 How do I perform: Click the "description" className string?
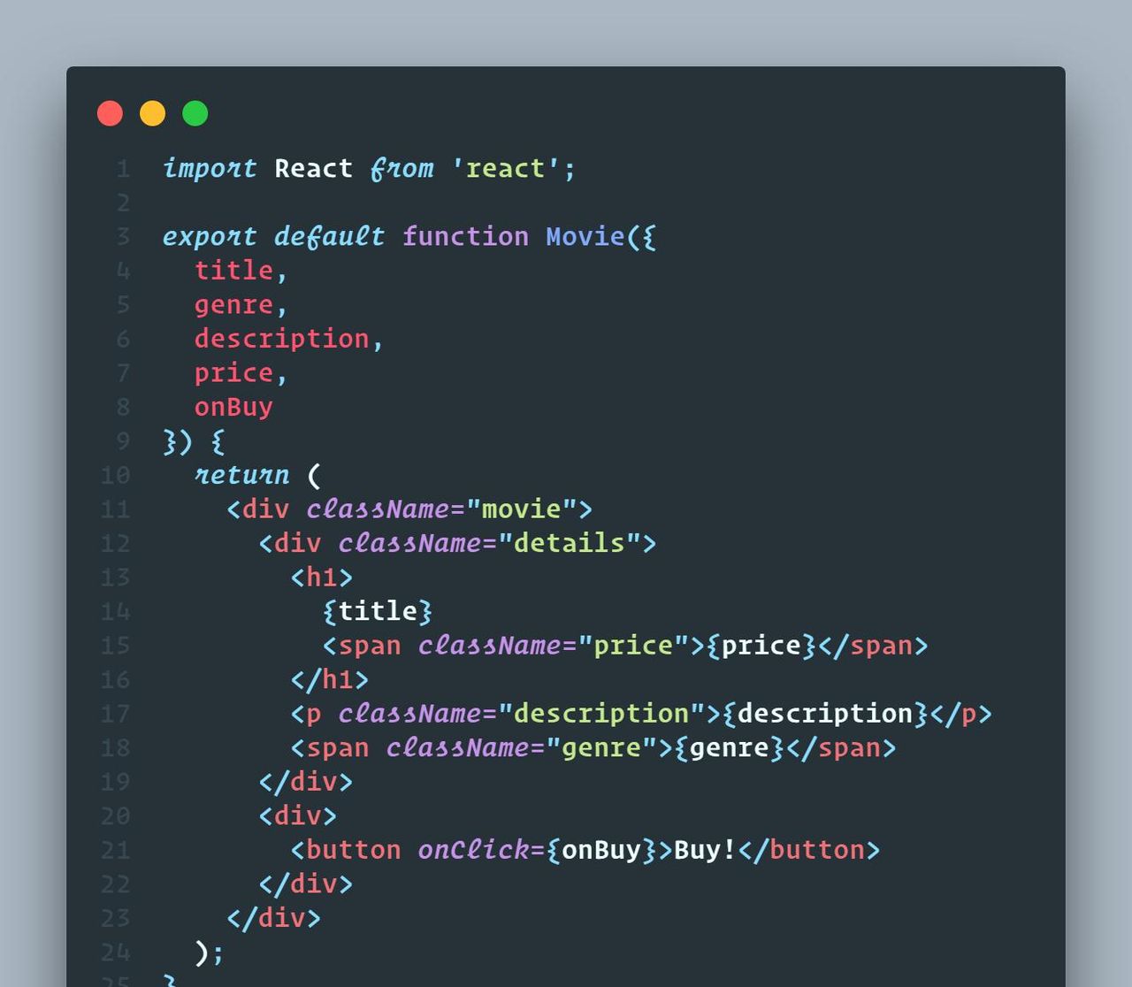(600, 714)
